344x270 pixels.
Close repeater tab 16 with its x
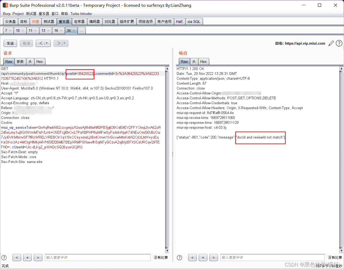click(x=61, y=31)
